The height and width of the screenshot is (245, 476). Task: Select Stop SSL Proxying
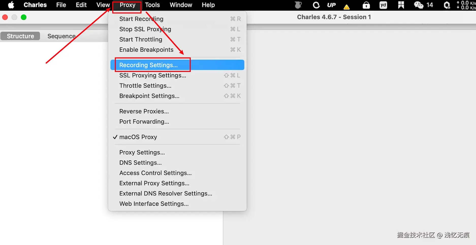point(177,29)
